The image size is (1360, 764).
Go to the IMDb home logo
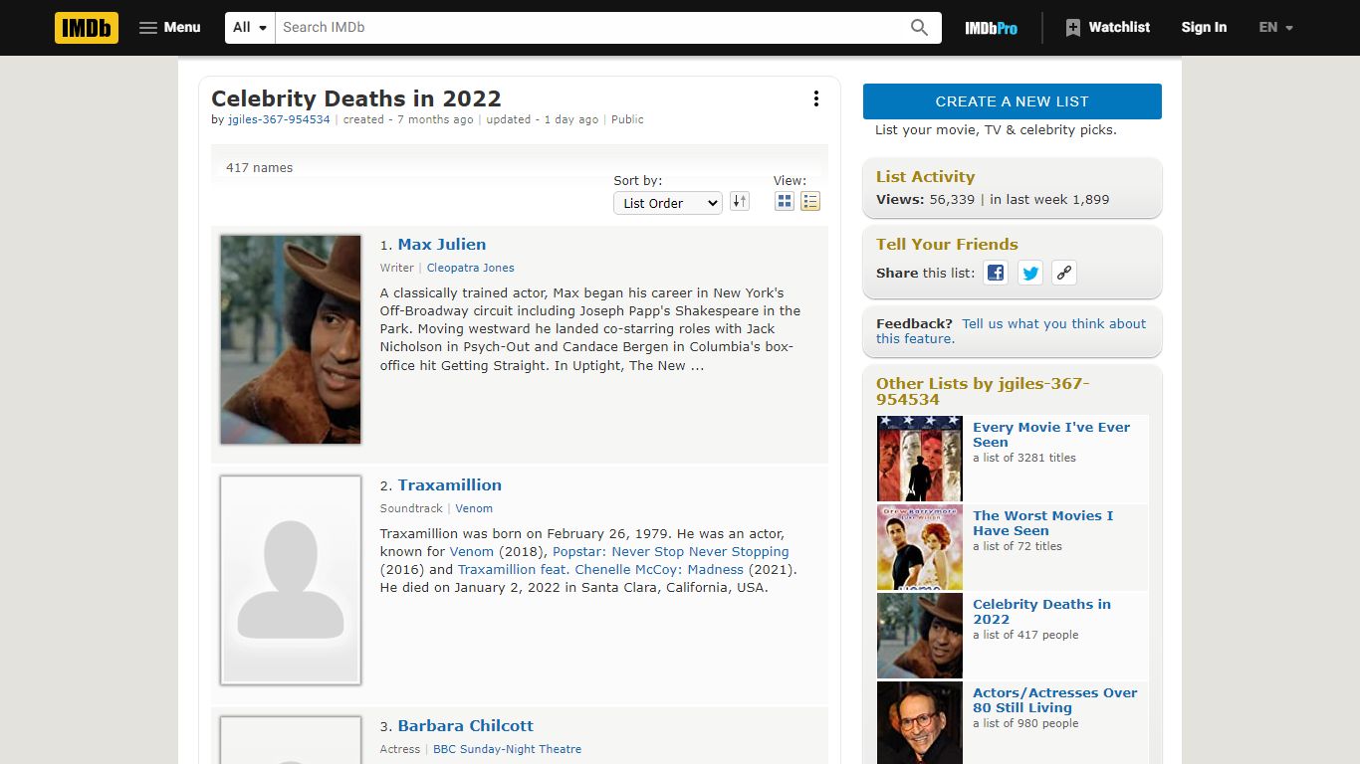[x=87, y=28]
